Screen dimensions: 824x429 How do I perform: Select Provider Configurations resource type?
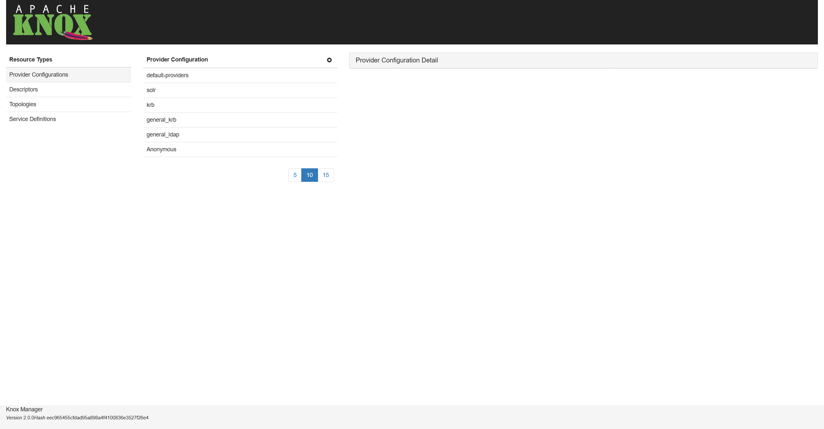click(69, 75)
